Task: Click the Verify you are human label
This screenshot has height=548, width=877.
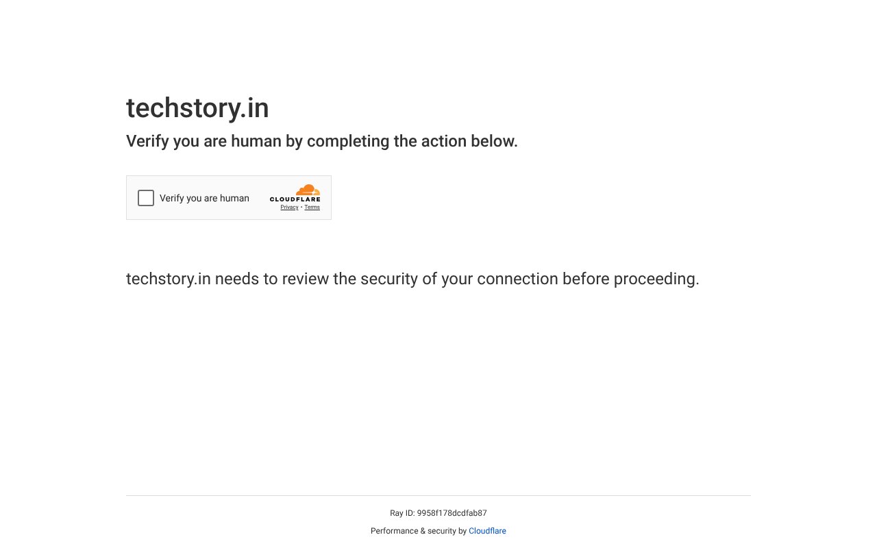Action: pyautogui.click(x=204, y=198)
